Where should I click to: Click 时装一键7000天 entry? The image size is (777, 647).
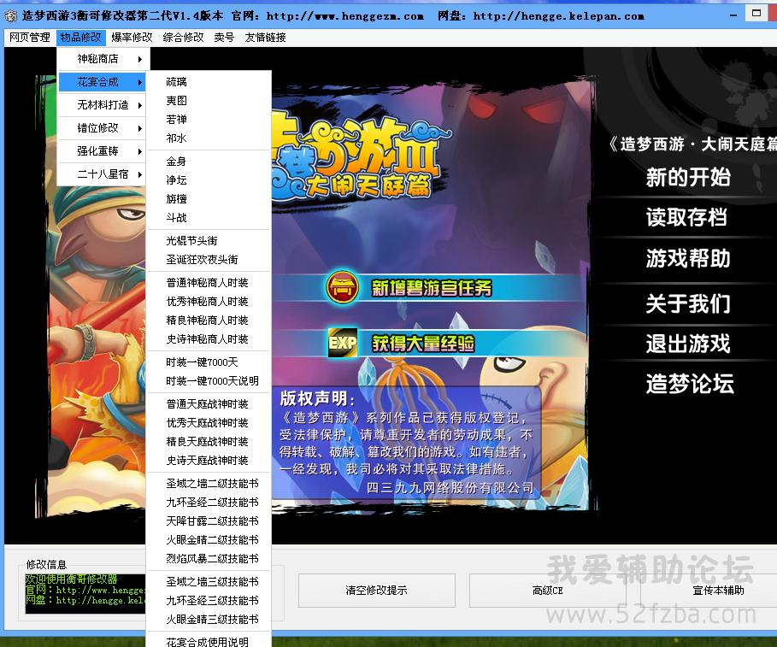tap(209, 362)
